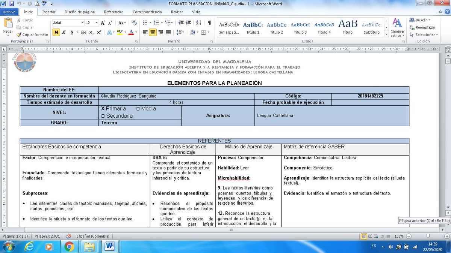Cut selection with Cortar
Screen dimensions: 451x253
24,20
